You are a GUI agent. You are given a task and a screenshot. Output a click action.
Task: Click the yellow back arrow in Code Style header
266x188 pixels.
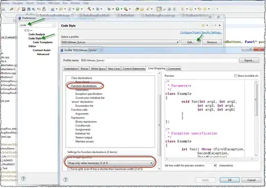click(203, 26)
